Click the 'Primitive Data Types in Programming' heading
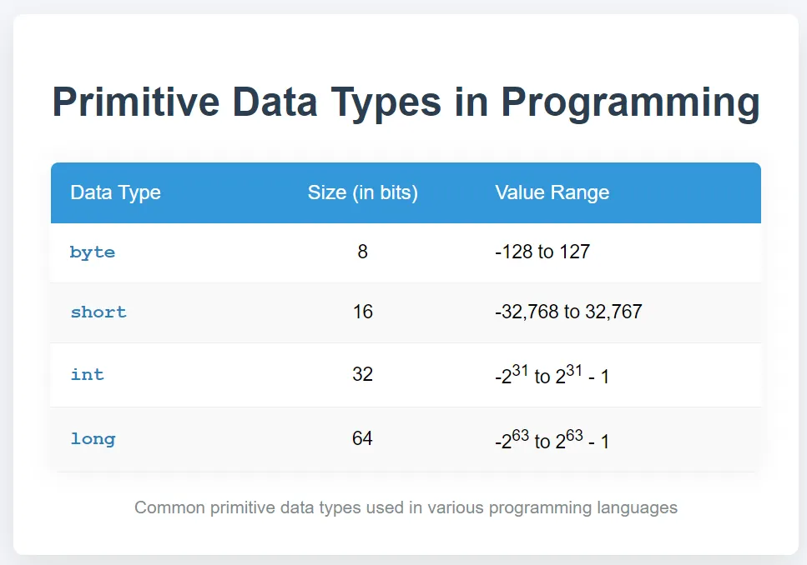This screenshot has width=807, height=565. point(406,102)
